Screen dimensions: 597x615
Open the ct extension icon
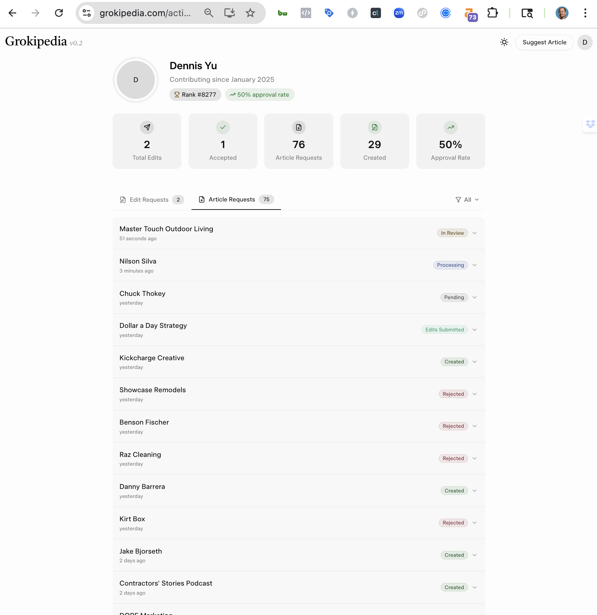tap(376, 13)
